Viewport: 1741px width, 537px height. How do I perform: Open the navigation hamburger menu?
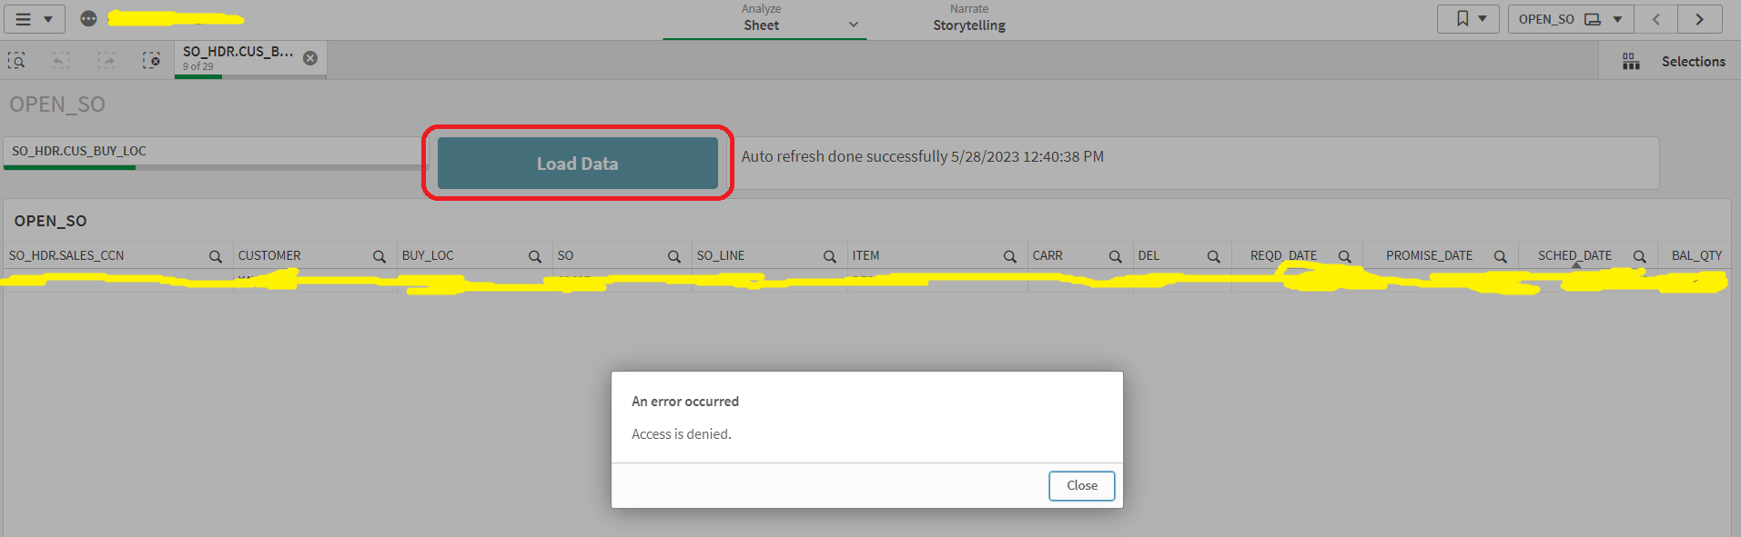tap(35, 19)
